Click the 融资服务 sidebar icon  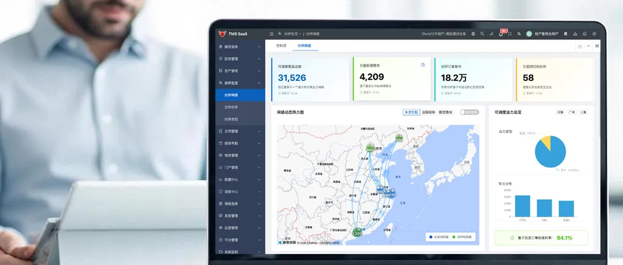pos(221,46)
